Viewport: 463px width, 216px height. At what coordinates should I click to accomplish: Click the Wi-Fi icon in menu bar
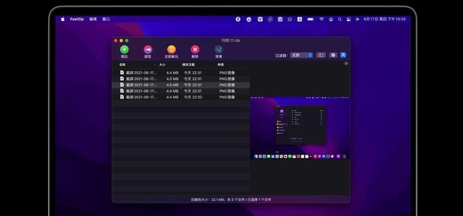[x=321, y=19]
